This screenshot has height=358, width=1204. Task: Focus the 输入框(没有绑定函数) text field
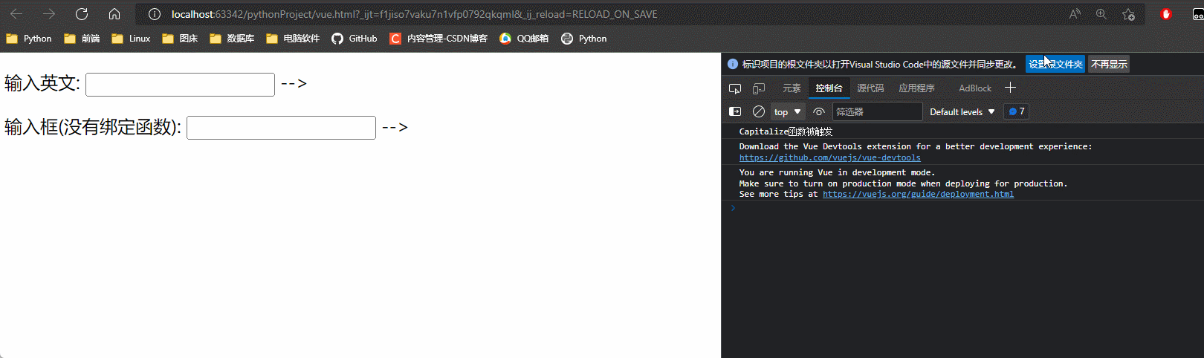pos(281,128)
